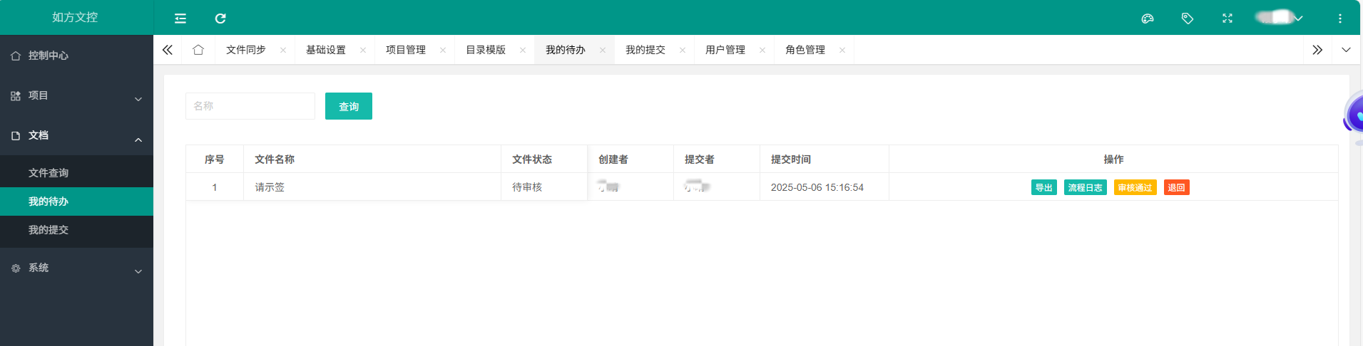This screenshot has width=1363, height=346.
Task: Switch to the 文件同步 tab
Action: (x=246, y=50)
